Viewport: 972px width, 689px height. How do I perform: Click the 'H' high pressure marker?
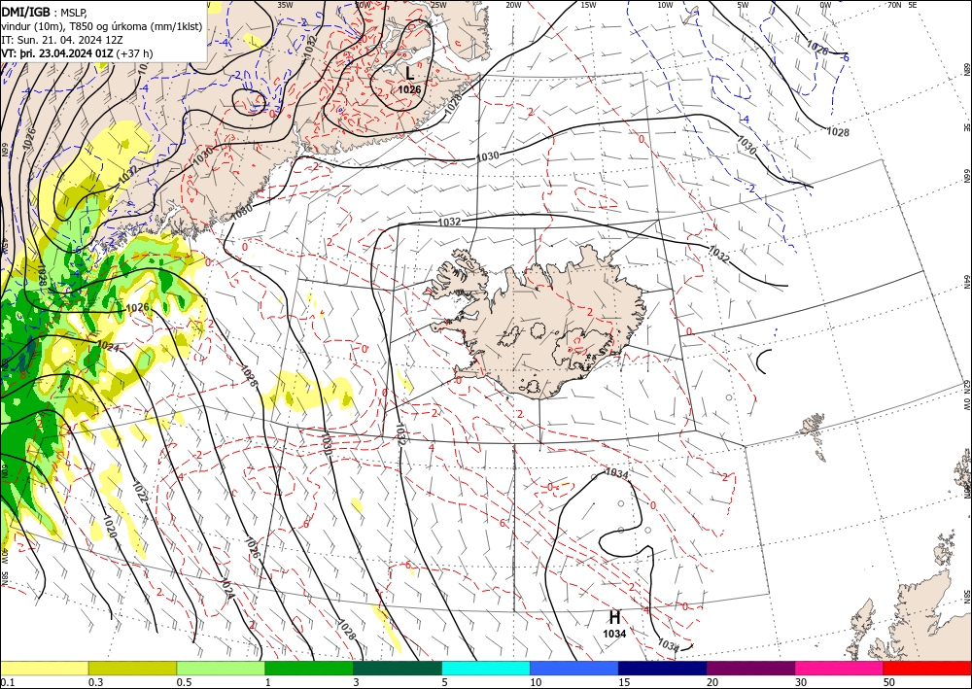coord(614,617)
